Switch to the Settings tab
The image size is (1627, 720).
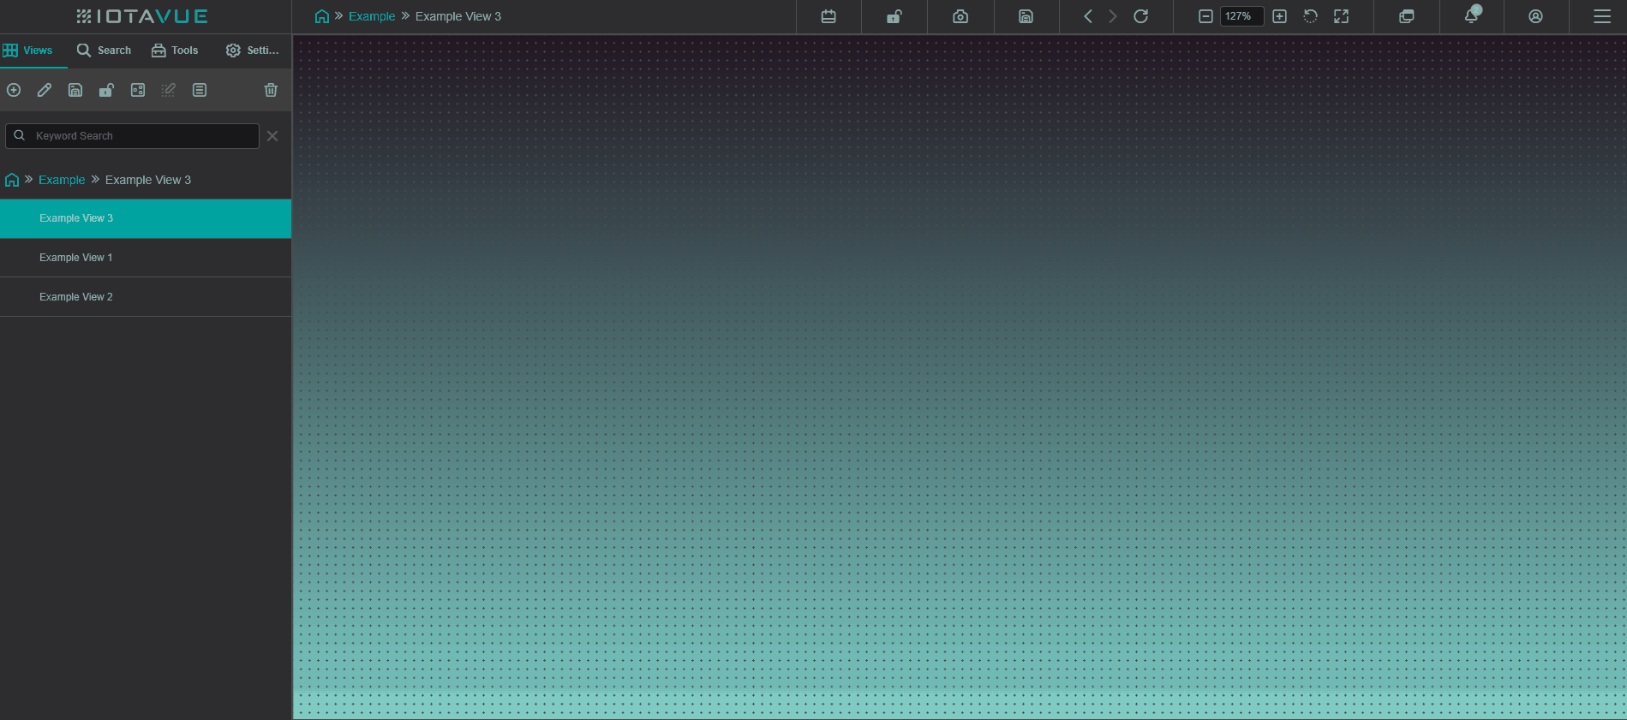coord(252,51)
